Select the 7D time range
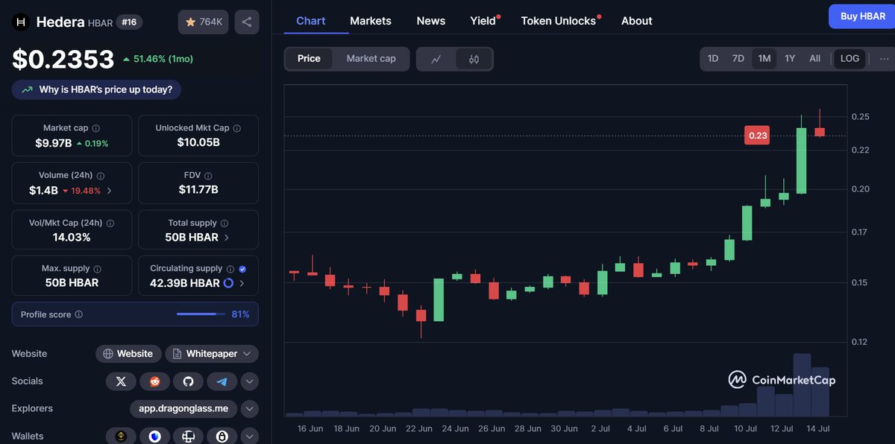This screenshot has width=895, height=444. (x=738, y=59)
